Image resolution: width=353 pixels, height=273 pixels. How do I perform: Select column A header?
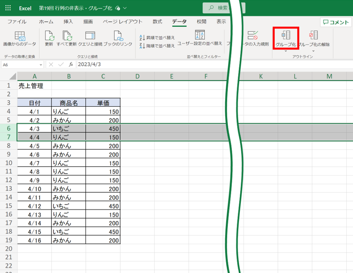(34, 76)
